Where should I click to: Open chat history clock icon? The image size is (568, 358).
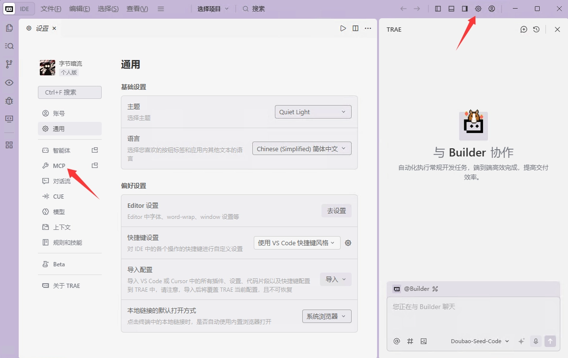tap(536, 29)
